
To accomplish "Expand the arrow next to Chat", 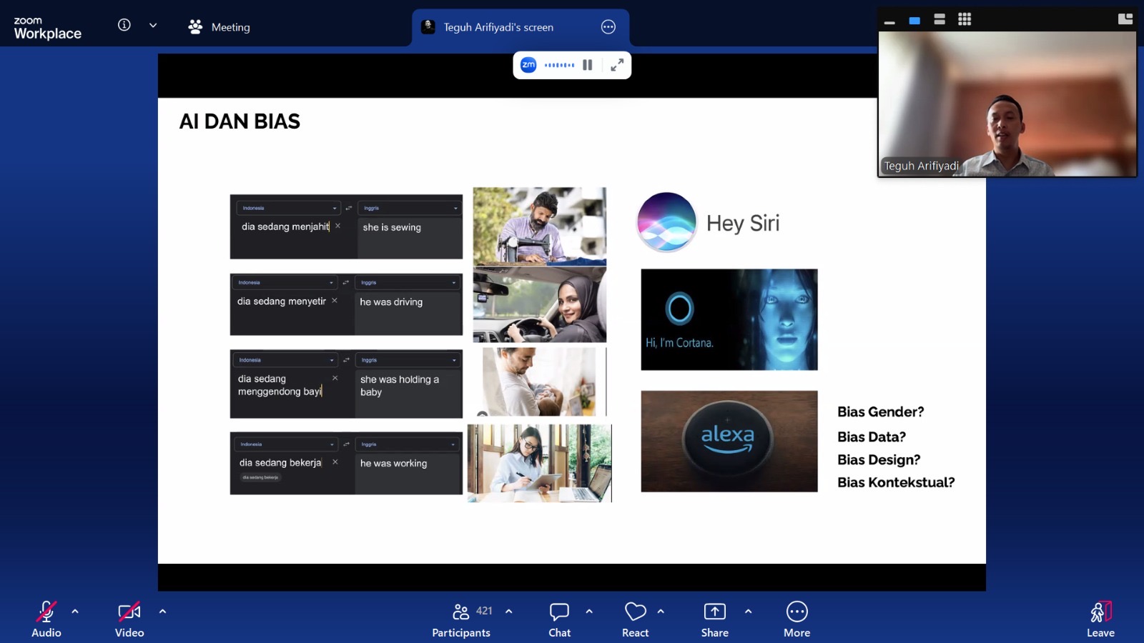I will point(589,612).
